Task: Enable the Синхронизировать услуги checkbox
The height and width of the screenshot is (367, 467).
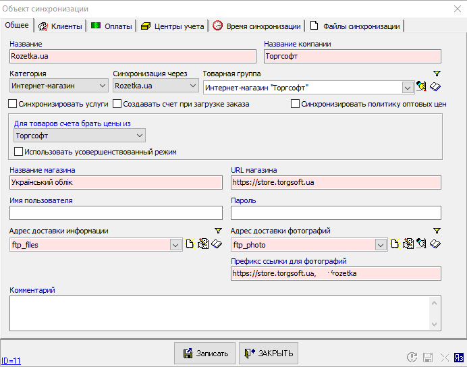Action: point(13,104)
